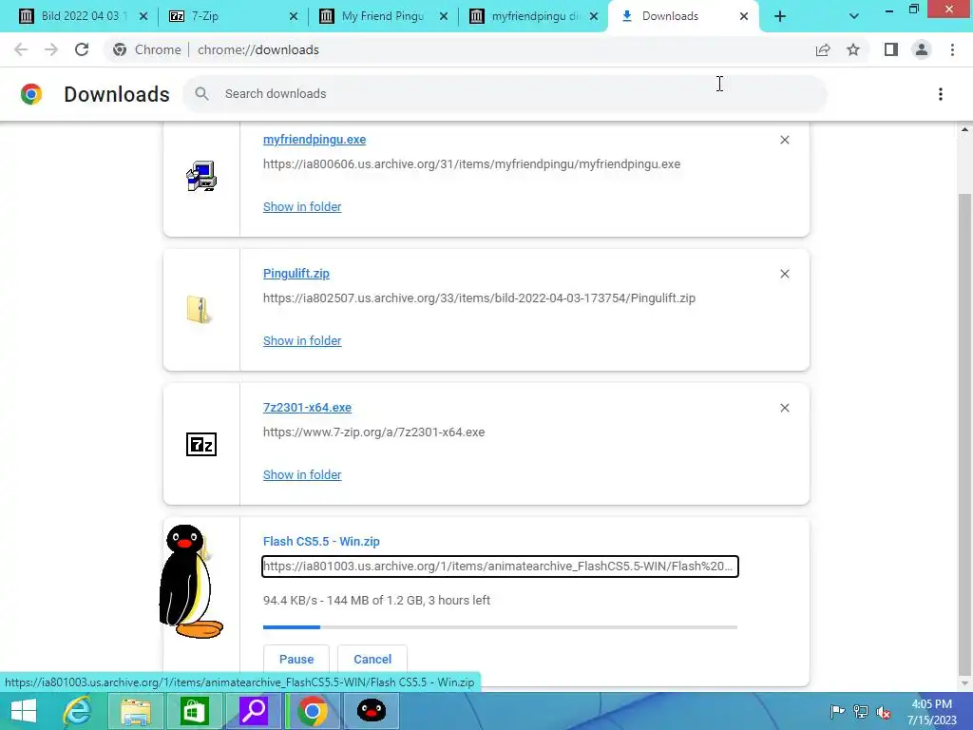Remove Pingulift.zip from the list
Viewport: 973px width, 730px height.
785,274
